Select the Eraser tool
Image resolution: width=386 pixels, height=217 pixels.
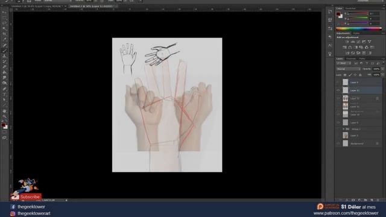pyautogui.click(x=4, y=67)
